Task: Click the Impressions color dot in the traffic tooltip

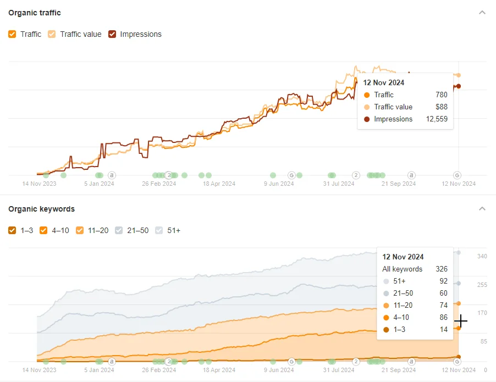Action: click(x=367, y=119)
